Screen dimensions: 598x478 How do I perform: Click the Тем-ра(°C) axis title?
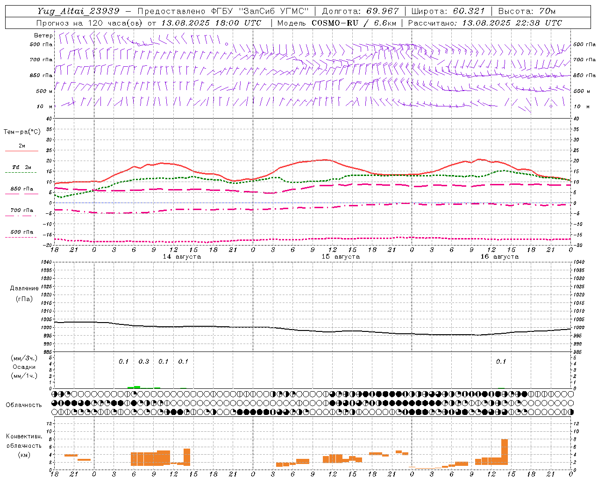pyautogui.click(x=22, y=132)
